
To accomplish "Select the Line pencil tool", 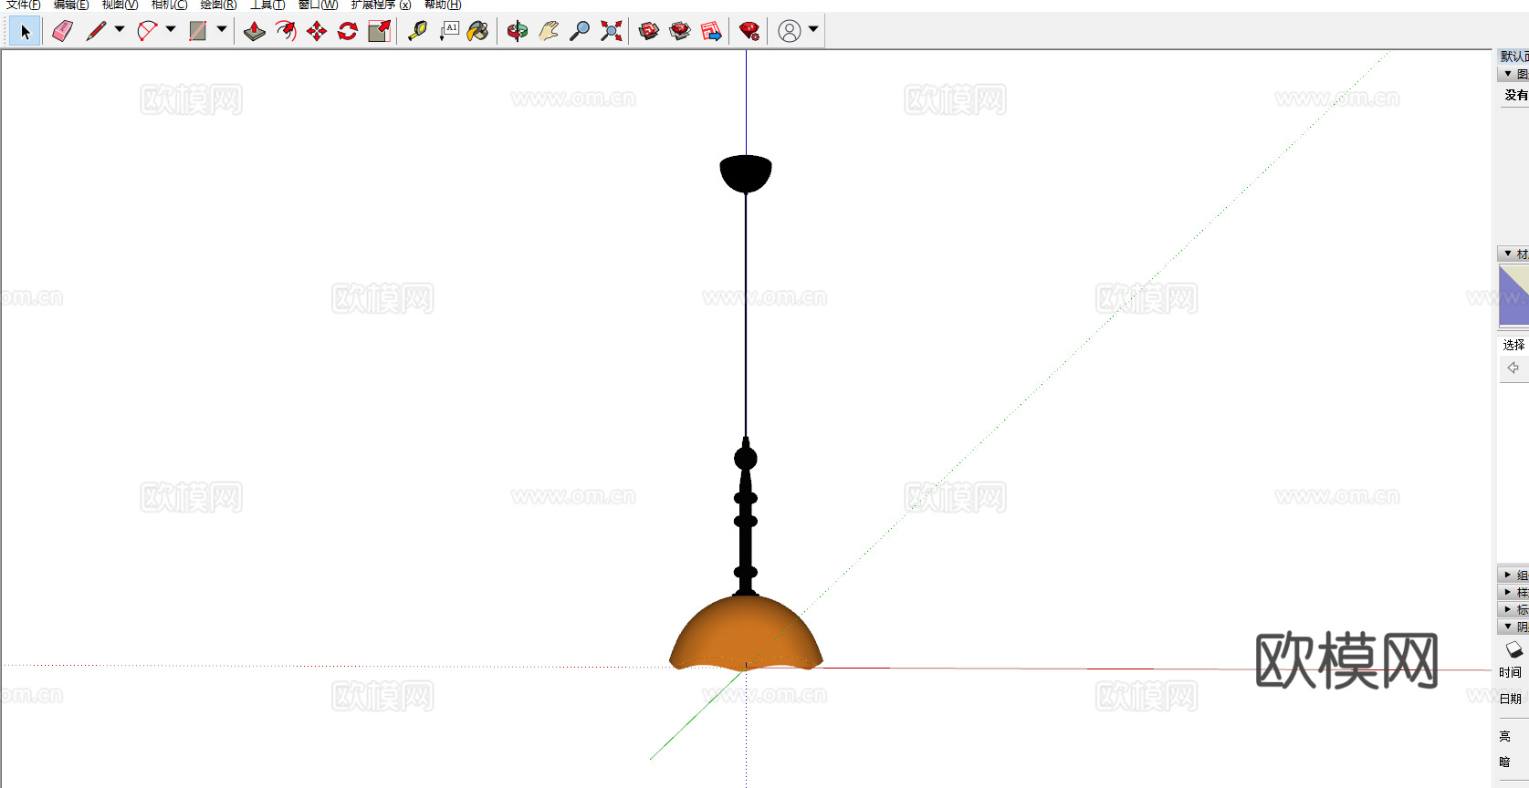I will pos(96,32).
